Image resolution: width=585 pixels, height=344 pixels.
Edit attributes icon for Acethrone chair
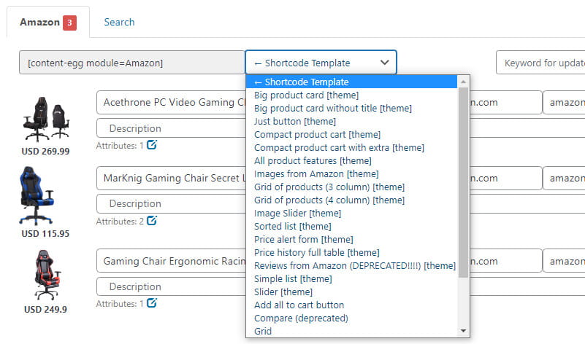[x=152, y=145]
